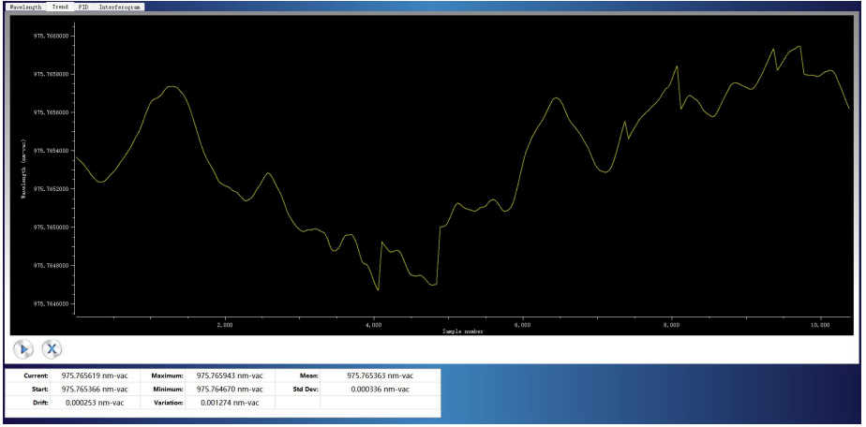Select Variation value 0.001274 nm-vac
Viewport: 866px width, 427px height.
[x=230, y=403]
